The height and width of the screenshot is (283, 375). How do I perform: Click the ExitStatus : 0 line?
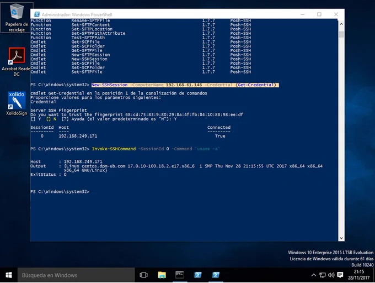(49, 175)
